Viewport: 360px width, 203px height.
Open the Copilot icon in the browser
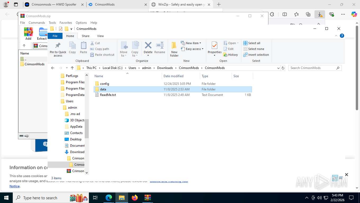tap(354, 15)
